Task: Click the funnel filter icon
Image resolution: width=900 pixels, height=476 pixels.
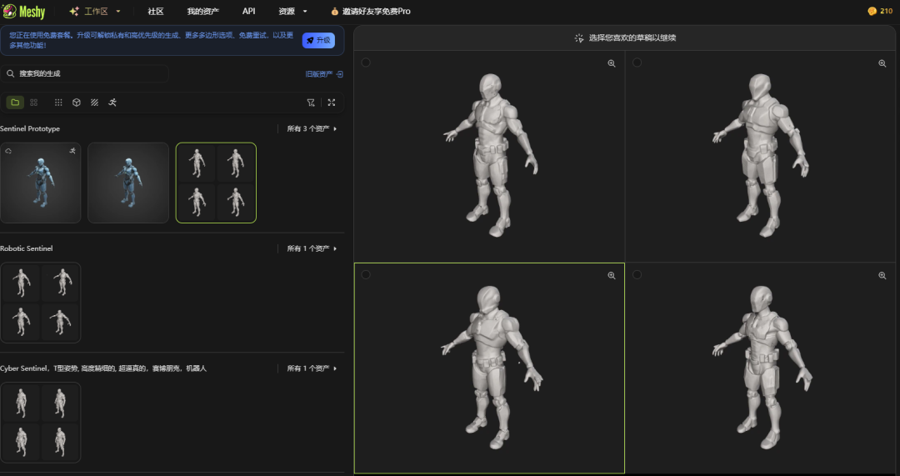Action: 311,103
